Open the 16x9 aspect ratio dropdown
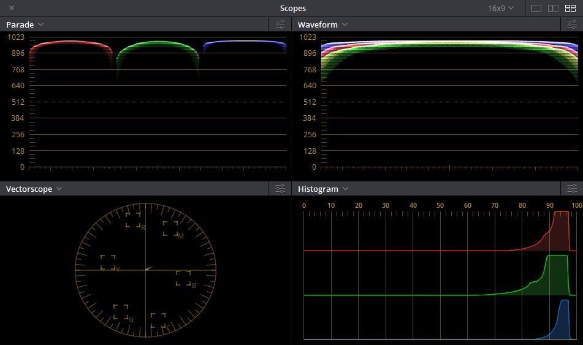The width and height of the screenshot is (583, 345). pos(500,8)
